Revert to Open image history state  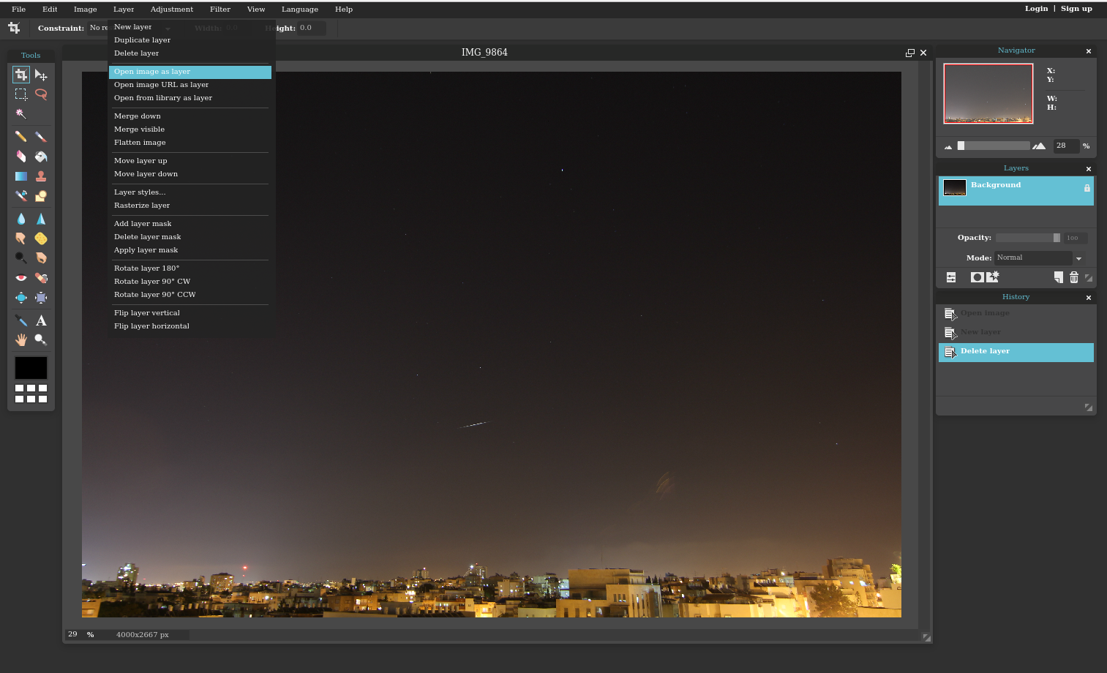[1016, 314]
